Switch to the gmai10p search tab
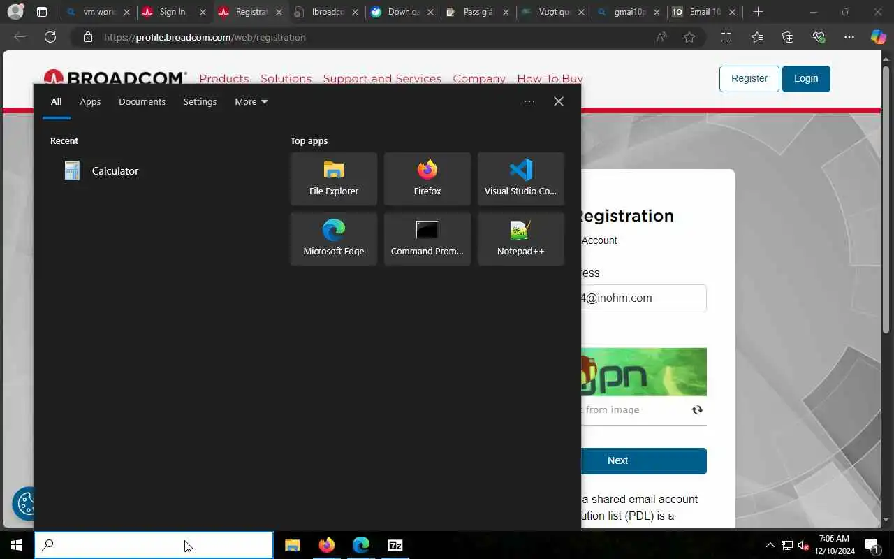This screenshot has width=894, height=559. click(629, 12)
